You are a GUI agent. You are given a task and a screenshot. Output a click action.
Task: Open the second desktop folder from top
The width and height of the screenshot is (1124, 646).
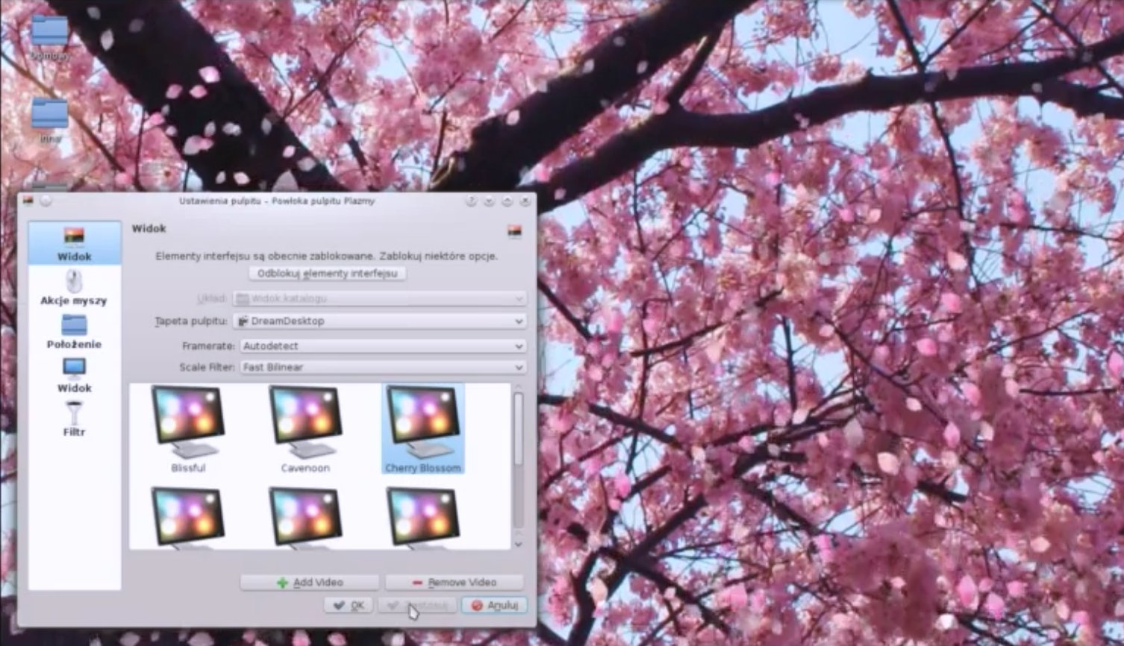pos(50,116)
